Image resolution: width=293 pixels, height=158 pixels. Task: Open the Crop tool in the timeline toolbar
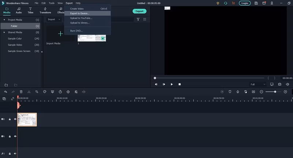pyautogui.click(x=37, y=92)
